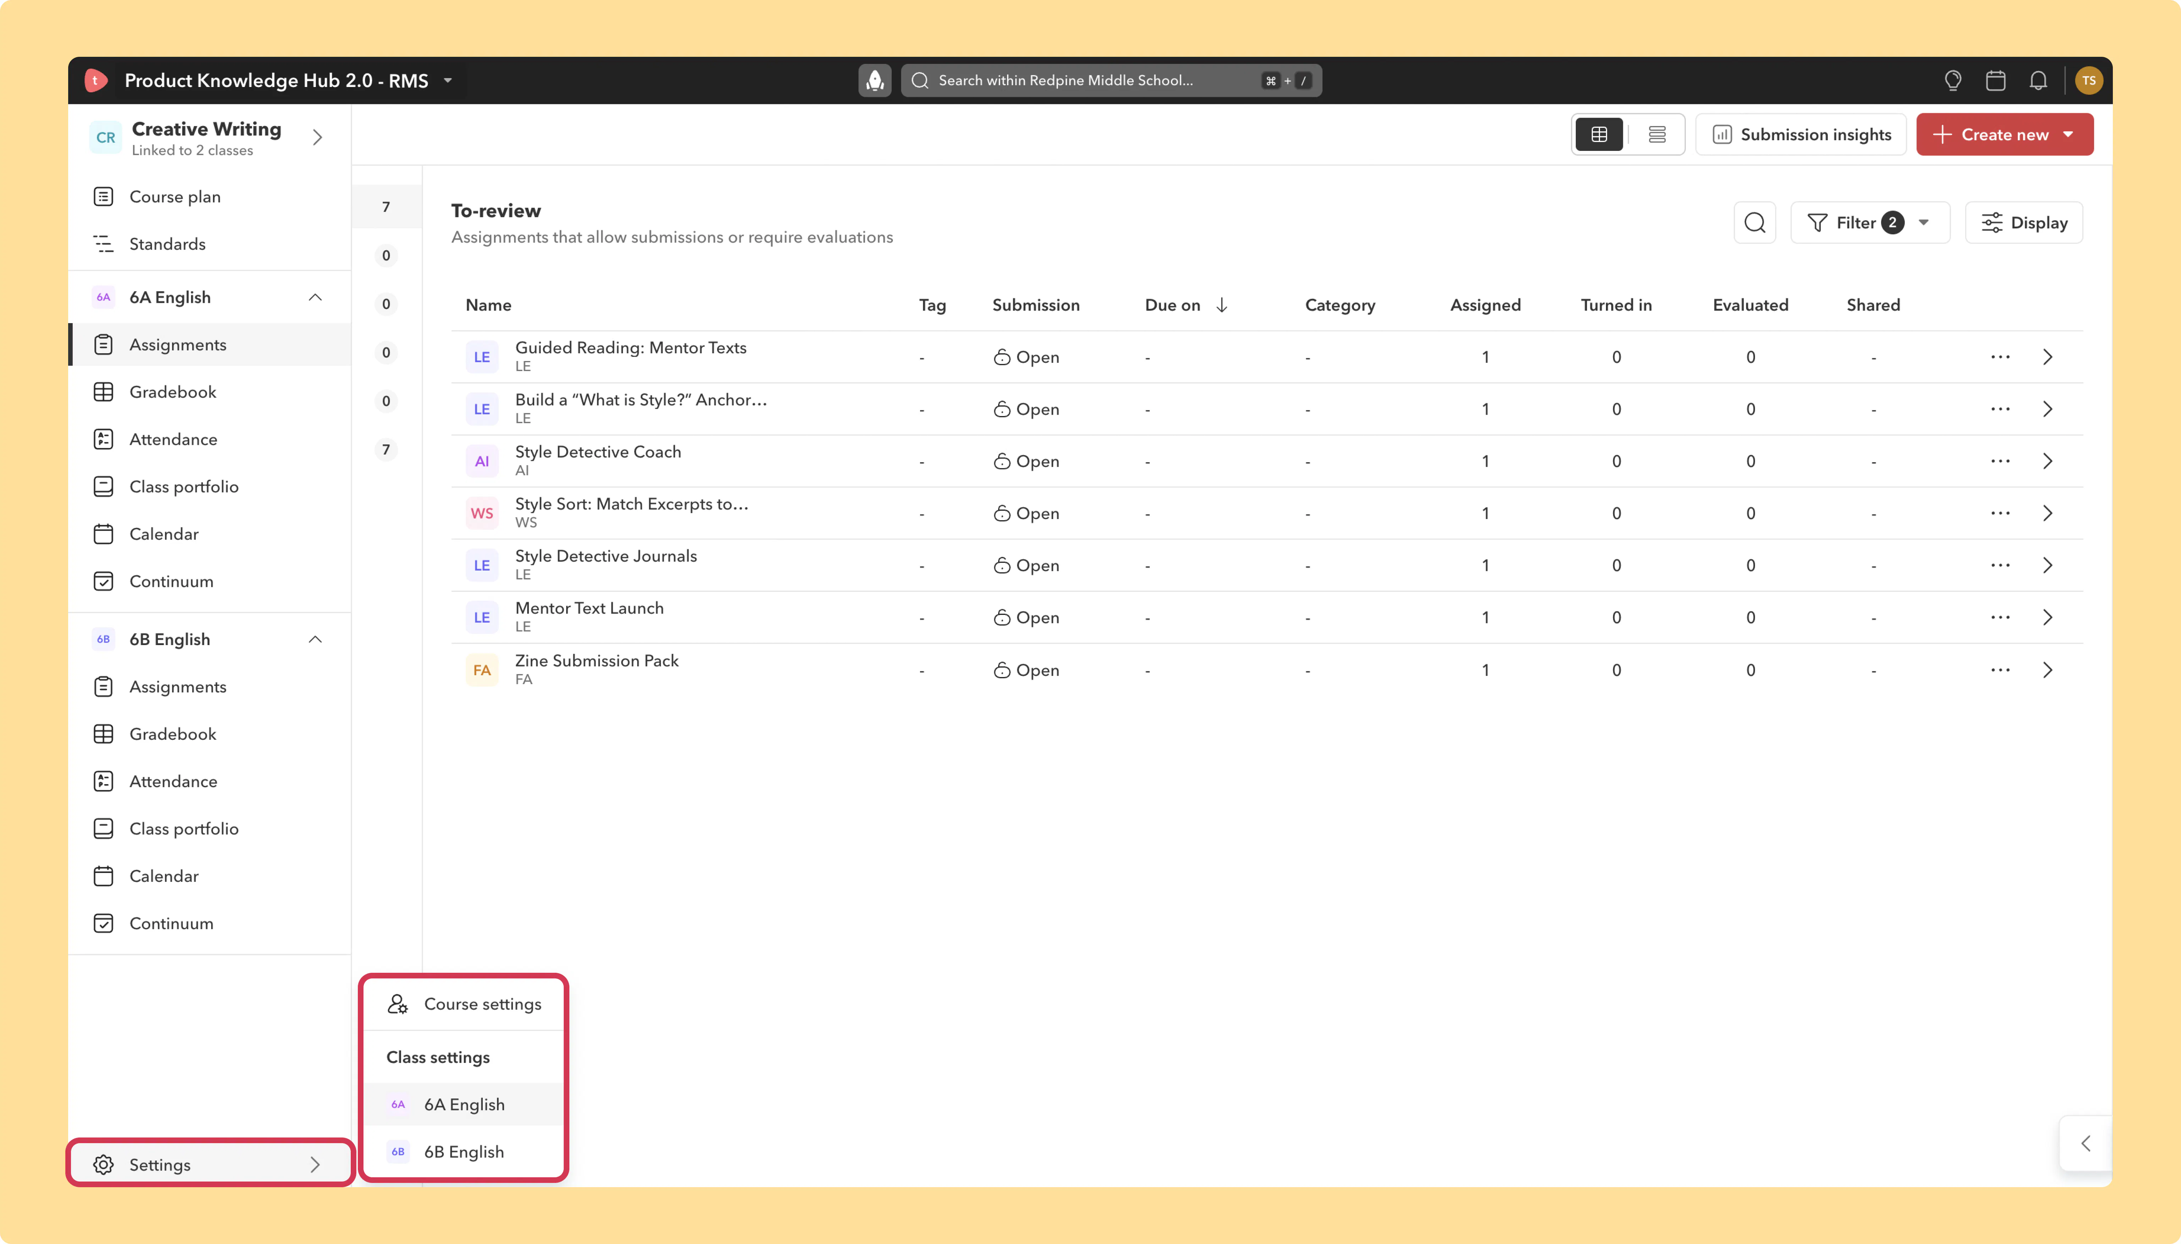The height and width of the screenshot is (1244, 2181).
Task: Select the bottom count 7 status tab
Action: [x=386, y=449]
